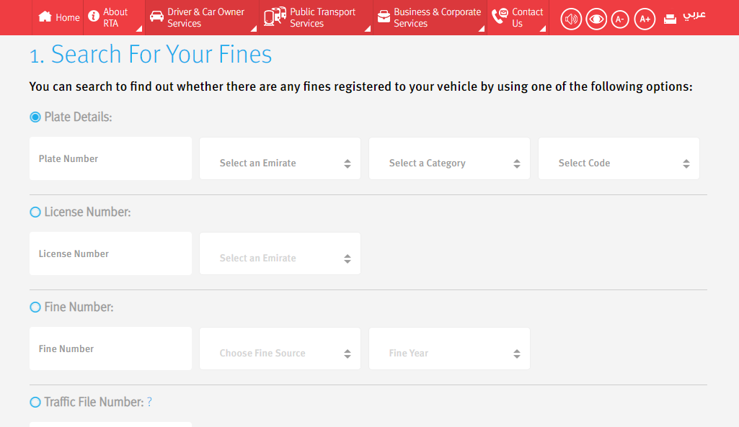Click the Traffic File Number help question mark
739x427 pixels.
tap(149, 403)
